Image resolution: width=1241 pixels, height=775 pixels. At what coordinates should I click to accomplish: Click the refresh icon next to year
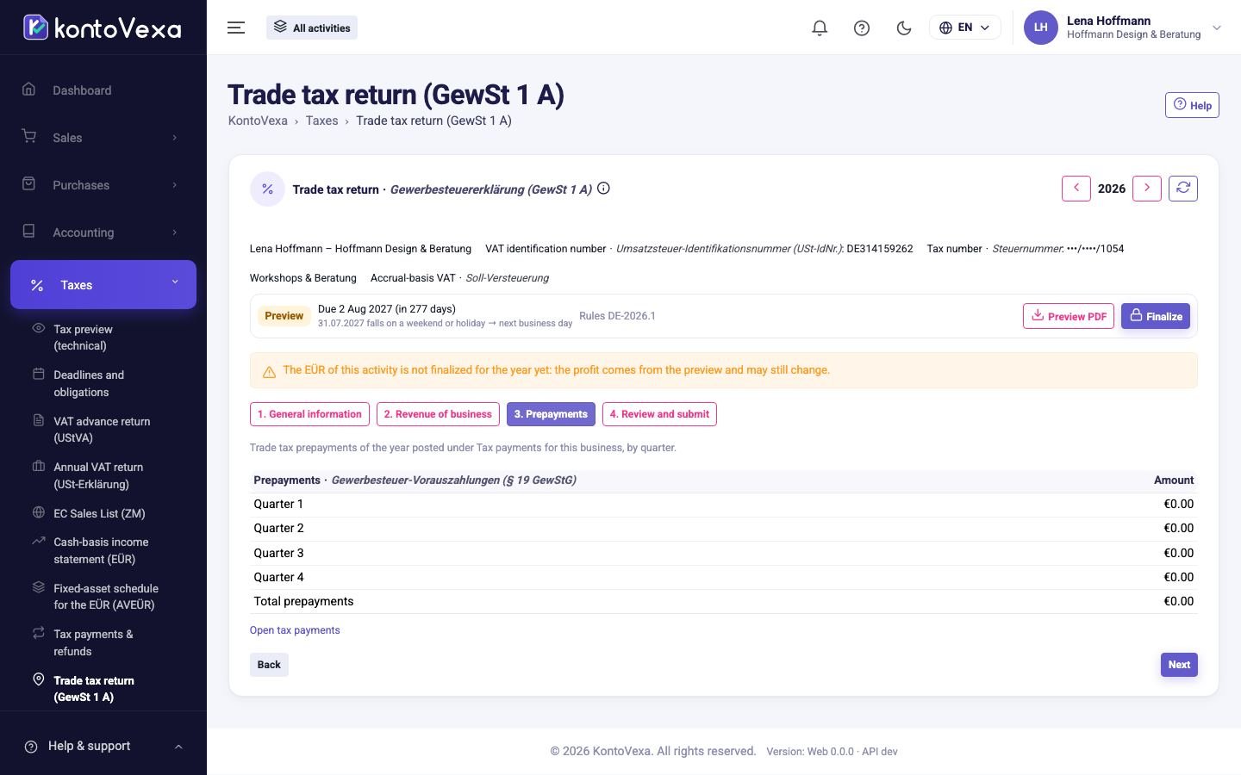[x=1183, y=189]
